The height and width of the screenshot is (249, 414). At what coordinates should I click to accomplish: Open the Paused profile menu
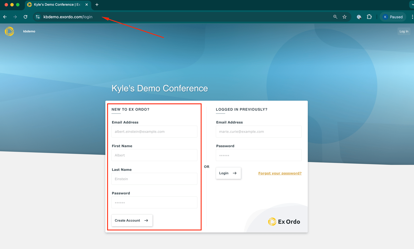[393, 17]
